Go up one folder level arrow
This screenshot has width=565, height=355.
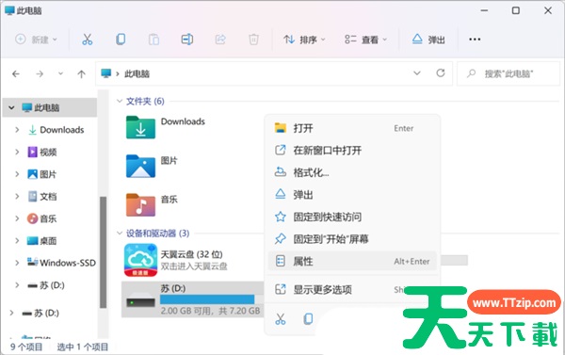tap(81, 73)
